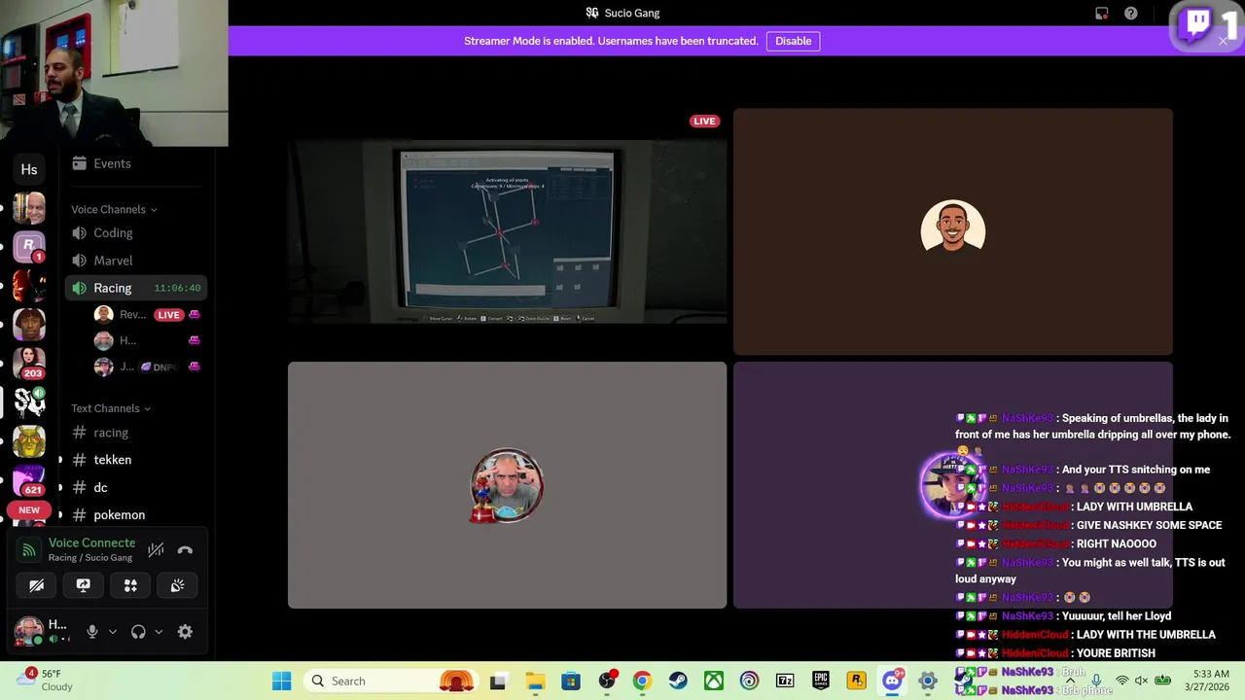1245x700 pixels.
Task: Open user profile avatar in bottom panel
Action: pos(28,631)
